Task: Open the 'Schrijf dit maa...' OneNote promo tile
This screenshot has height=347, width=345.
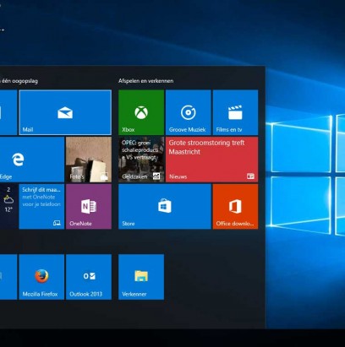Action: coord(41,207)
